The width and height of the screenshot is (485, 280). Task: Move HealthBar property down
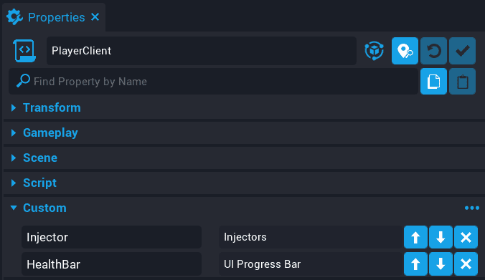click(x=441, y=264)
